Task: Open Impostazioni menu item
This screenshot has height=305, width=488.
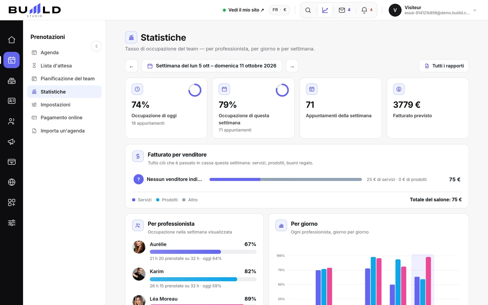Action: point(64,105)
